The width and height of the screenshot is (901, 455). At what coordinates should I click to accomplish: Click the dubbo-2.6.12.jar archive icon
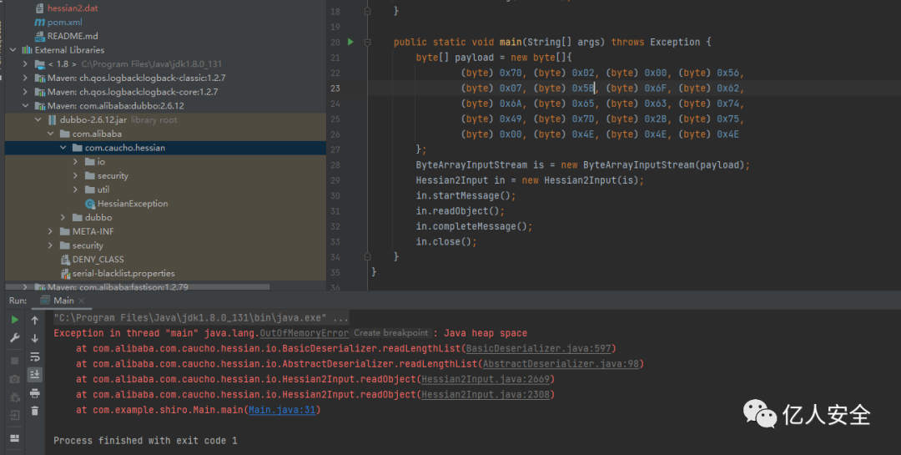(x=53, y=119)
